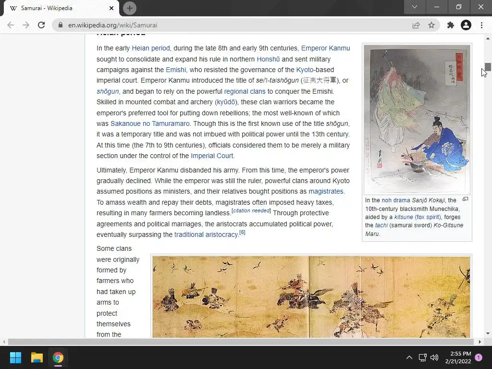Screen dimensions: 492x369
Task: Share this page icon in address bar
Action: tap(416, 25)
